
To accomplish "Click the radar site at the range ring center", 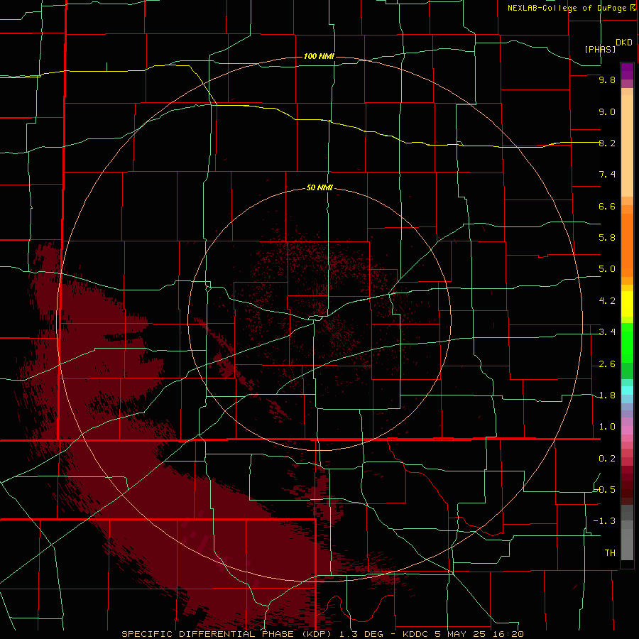I will tap(319, 319).
